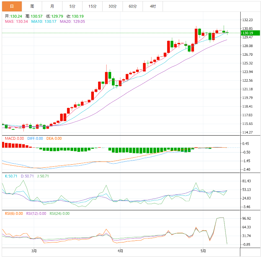This screenshot has width=261, height=257.
Task: Click the green 130.19 current price tag
Action: (248, 33)
